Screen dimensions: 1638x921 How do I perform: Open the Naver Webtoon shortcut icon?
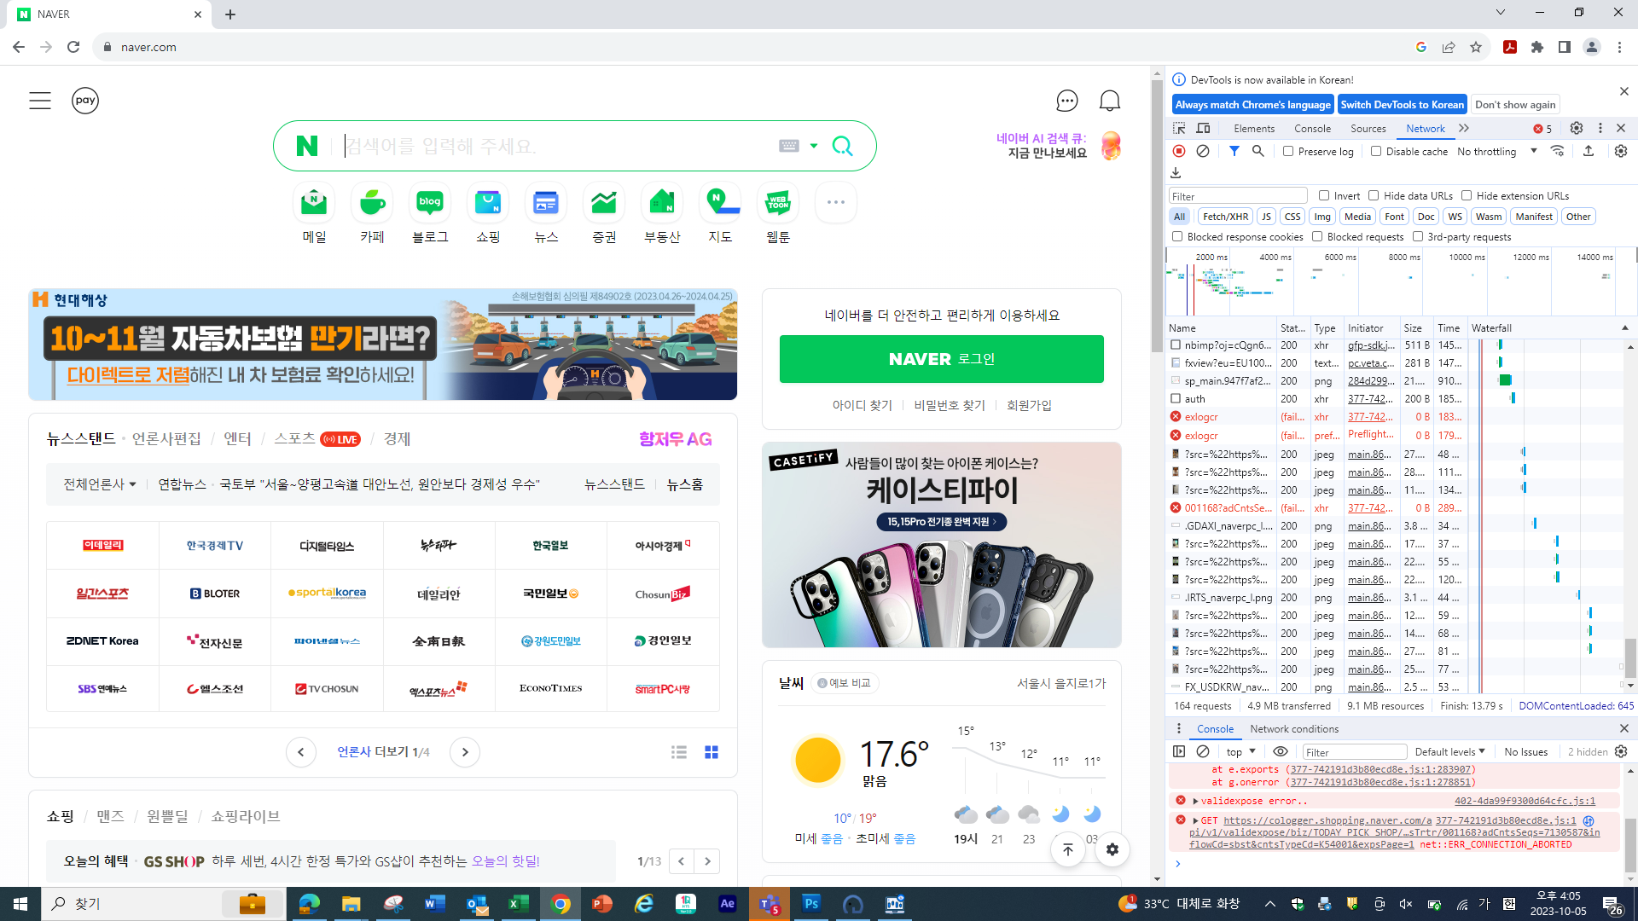pyautogui.click(x=777, y=203)
